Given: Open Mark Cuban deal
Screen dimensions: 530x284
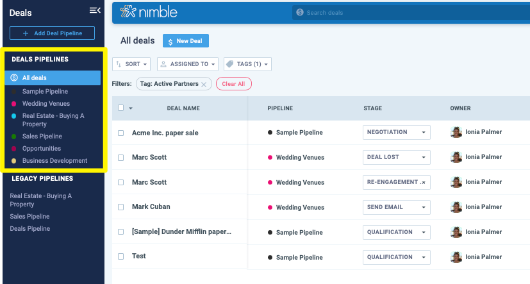Looking at the screenshot, I should [151, 206].
